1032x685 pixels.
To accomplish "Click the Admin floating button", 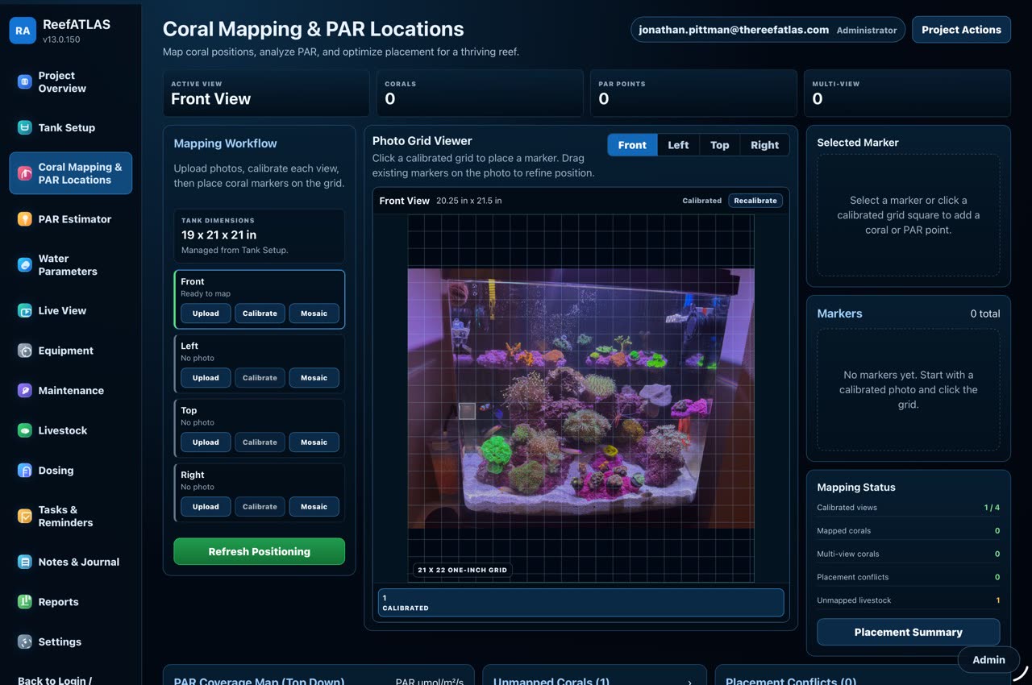I will tap(988, 659).
